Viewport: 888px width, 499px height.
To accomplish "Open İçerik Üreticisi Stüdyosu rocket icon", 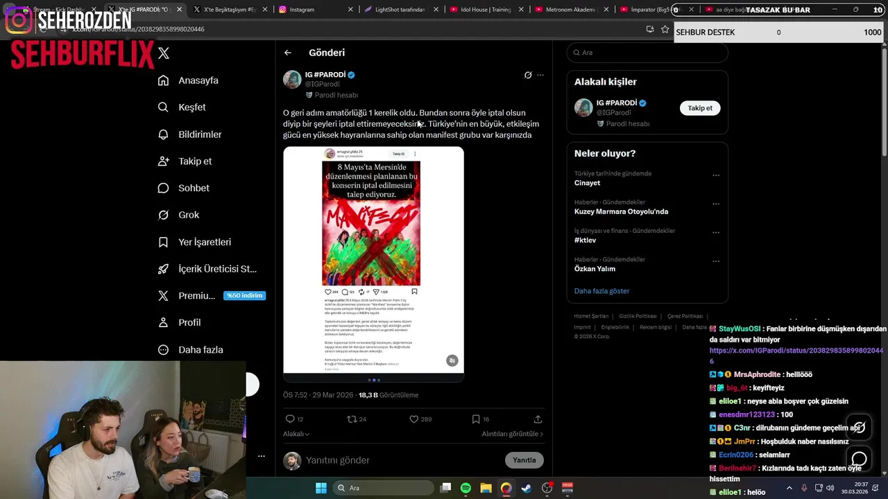I will pyautogui.click(x=163, y=269).
